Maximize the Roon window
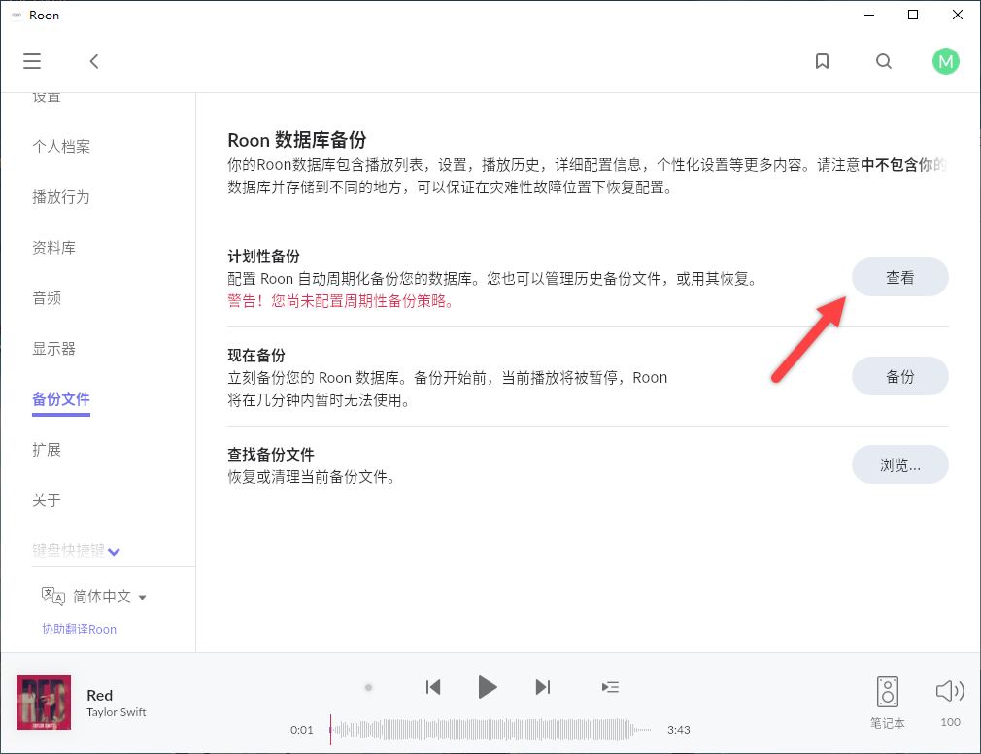This screenshot has height=754, width=981. click(913, 15)
